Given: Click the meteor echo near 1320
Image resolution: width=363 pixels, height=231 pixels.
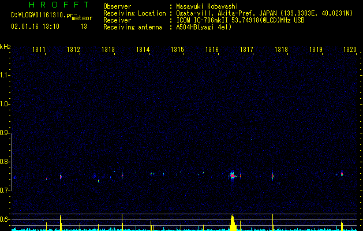Looking at the screenshot, I should (342, 173).
